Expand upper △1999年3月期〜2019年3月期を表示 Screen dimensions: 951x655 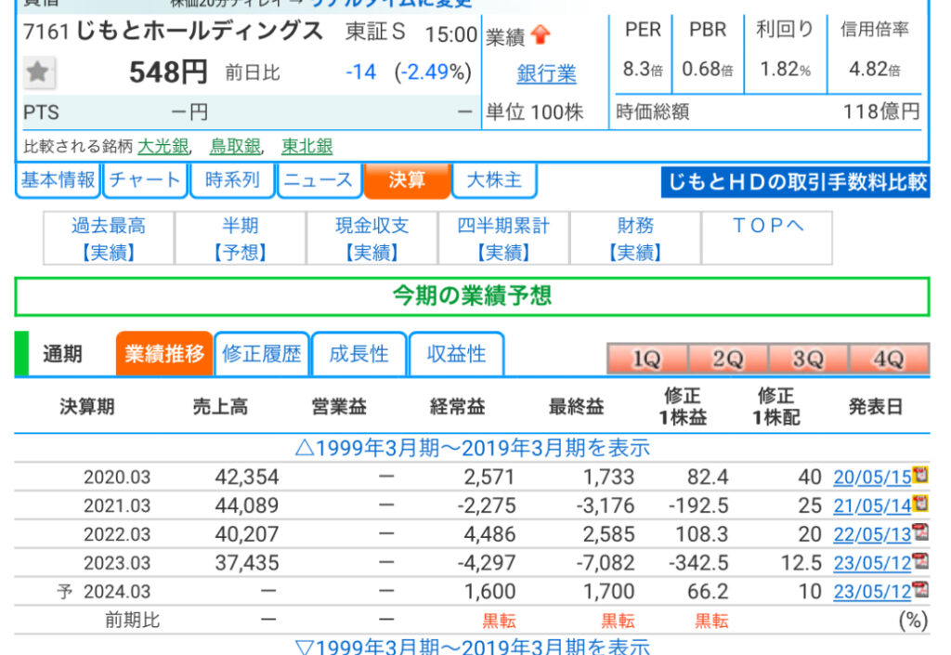click(472, 448)
